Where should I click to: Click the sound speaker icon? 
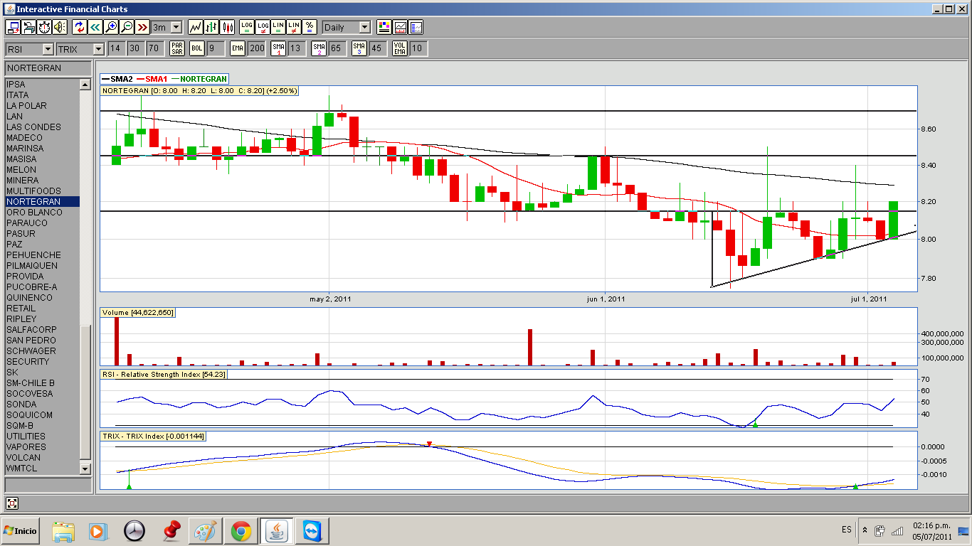click(x=59, y=27)
